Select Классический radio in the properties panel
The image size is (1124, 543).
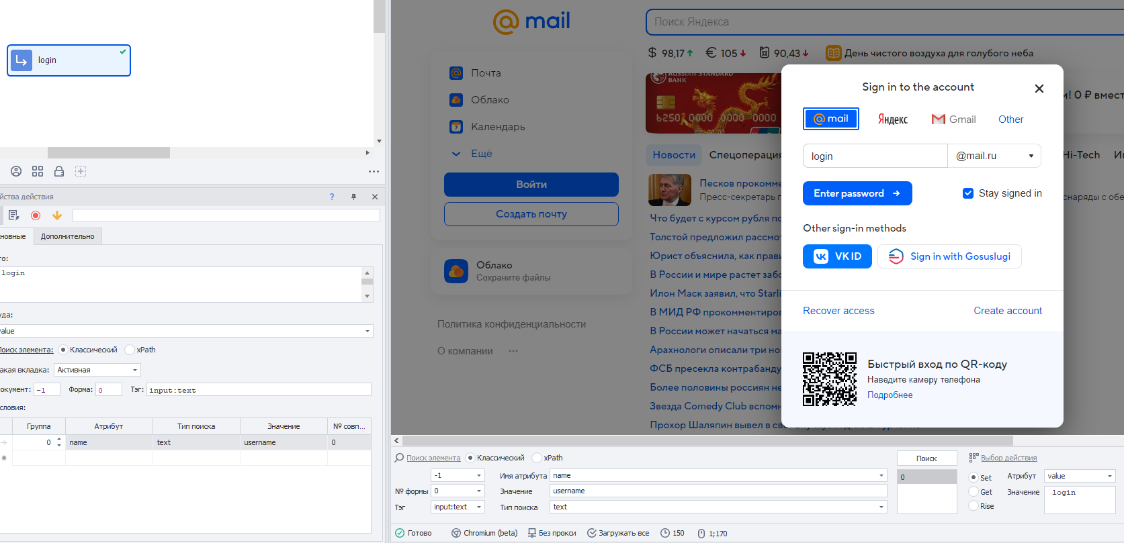63,350
